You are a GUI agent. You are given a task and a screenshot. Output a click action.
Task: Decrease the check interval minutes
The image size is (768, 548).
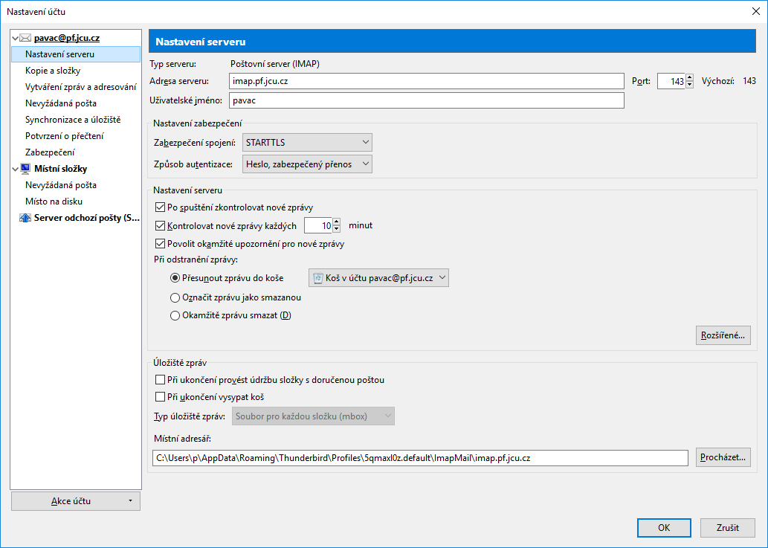click(337, 229)
